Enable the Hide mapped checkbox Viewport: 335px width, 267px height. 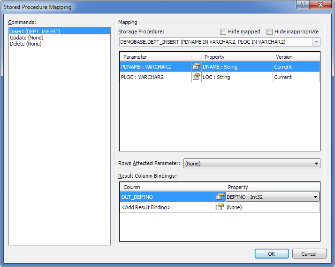click(223, 31)
